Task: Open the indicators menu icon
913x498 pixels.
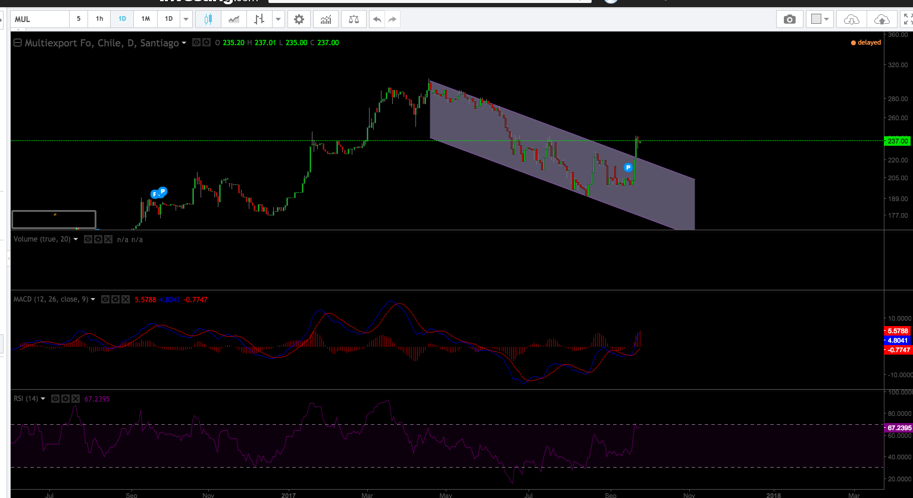Action: (x=326, y=19)
